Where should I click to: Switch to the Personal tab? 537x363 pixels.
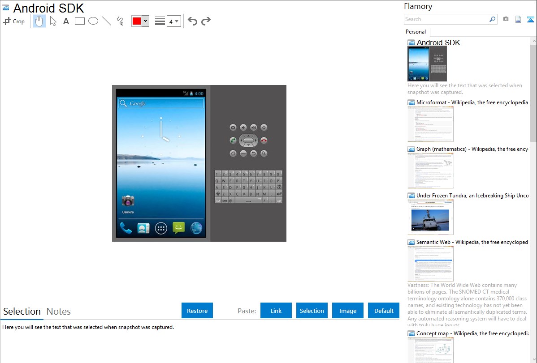(x=416, y=32)
